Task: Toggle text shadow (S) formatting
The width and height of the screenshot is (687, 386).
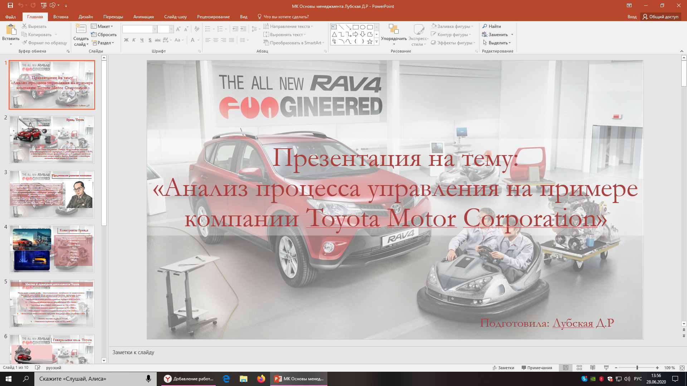Action: 150,40
